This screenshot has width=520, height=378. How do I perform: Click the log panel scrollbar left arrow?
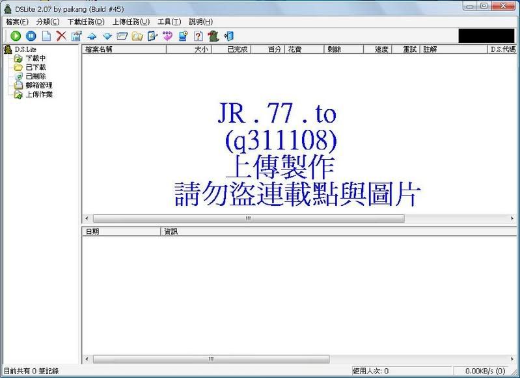[x=87, y=359]
